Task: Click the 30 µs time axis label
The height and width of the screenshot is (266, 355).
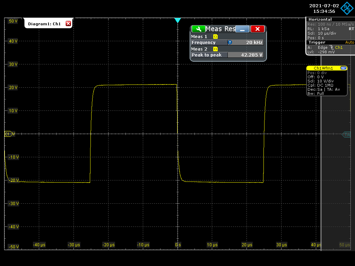Action: [282, 245]
